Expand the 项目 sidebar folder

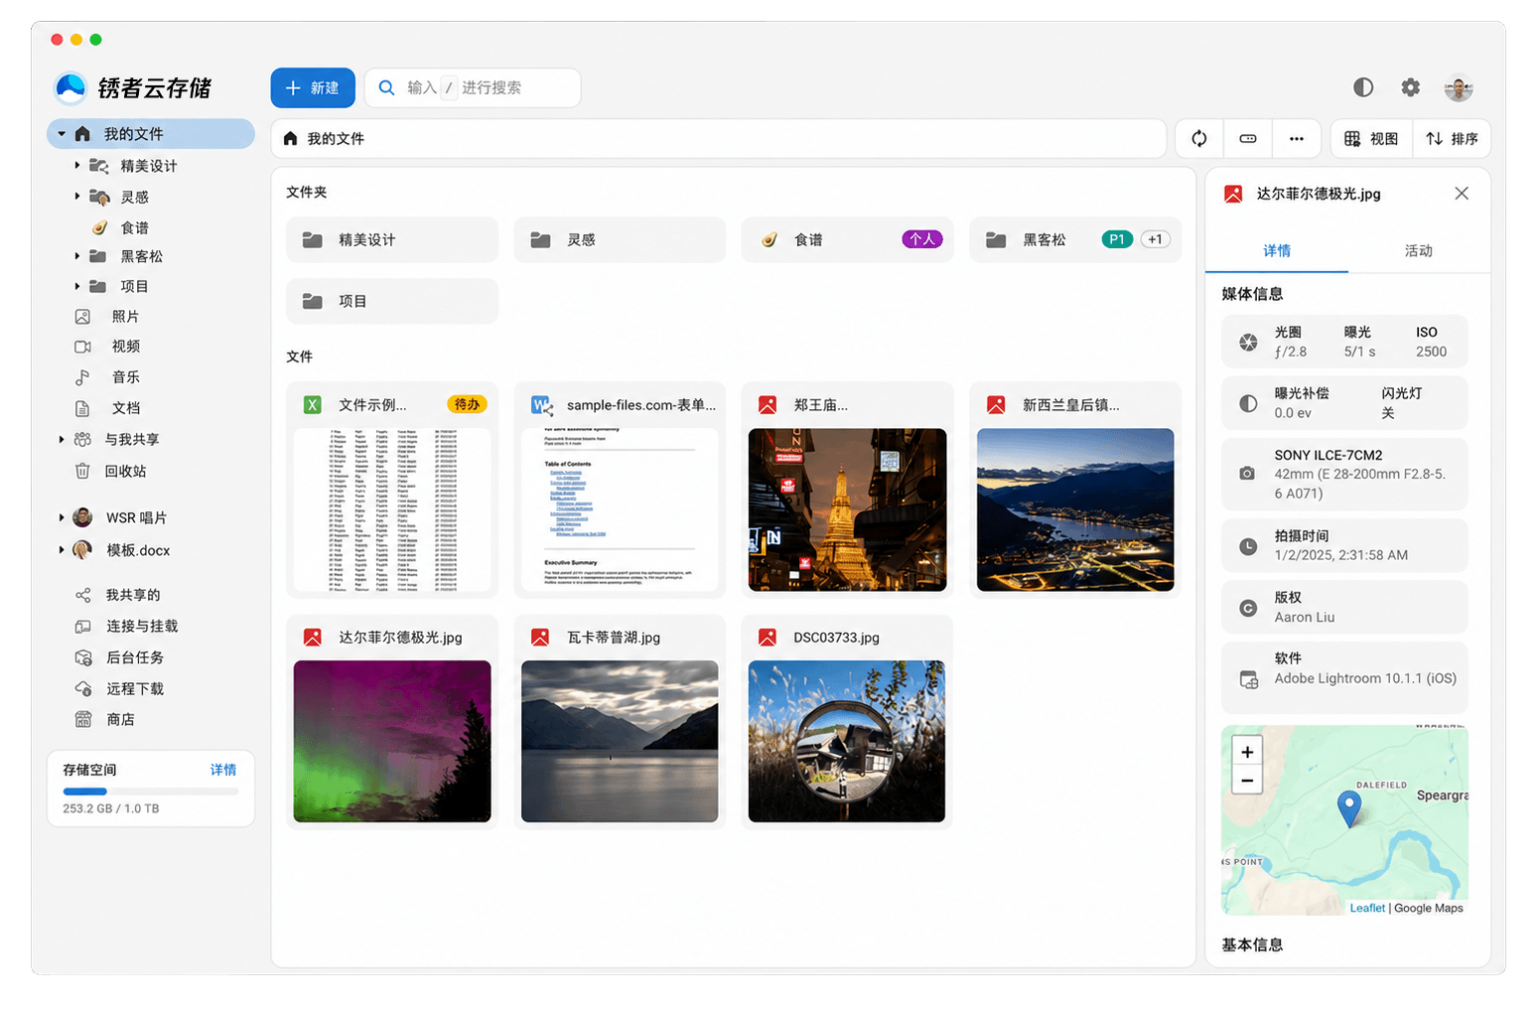coord(77,286)
